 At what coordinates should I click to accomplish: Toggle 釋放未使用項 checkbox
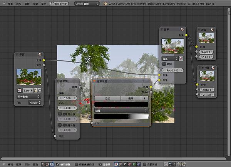[77, 164]
